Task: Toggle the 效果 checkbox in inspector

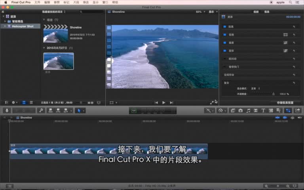Action: click(225, 27)
